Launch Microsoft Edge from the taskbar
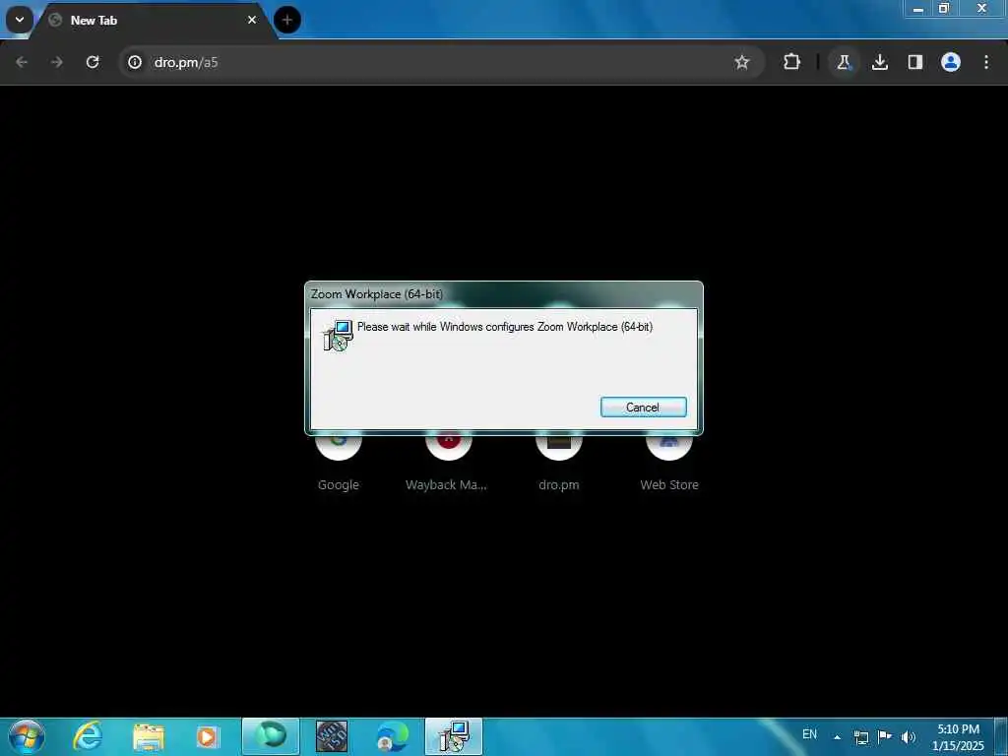 (x=392, y=736)
